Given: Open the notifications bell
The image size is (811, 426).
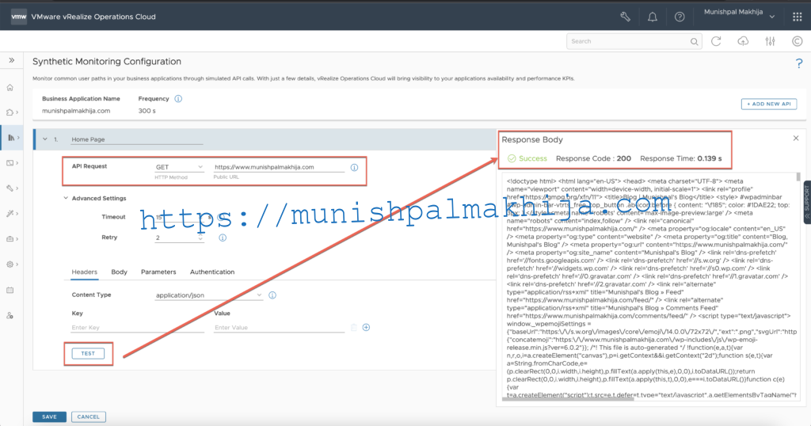Looking at the screenshot, I should point(653,17).
